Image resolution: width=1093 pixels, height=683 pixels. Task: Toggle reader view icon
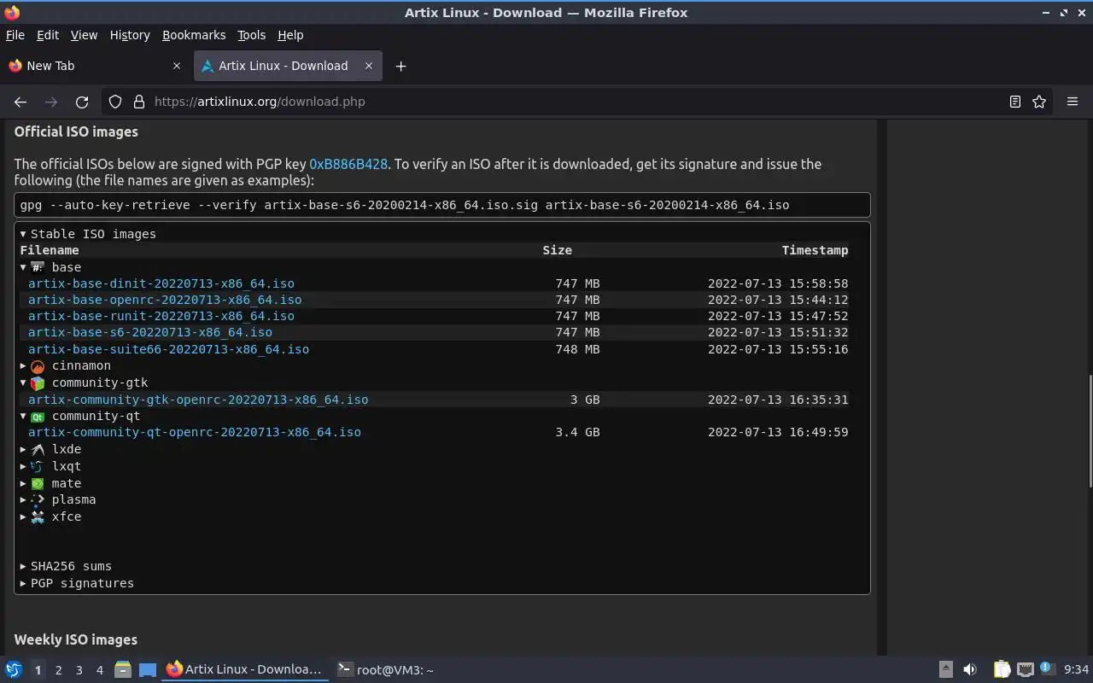pos(1015,102)
